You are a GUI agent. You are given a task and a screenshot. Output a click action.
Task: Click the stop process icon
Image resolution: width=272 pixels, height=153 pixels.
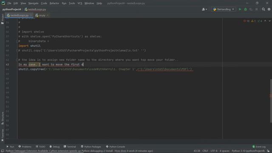click(257, 9)
